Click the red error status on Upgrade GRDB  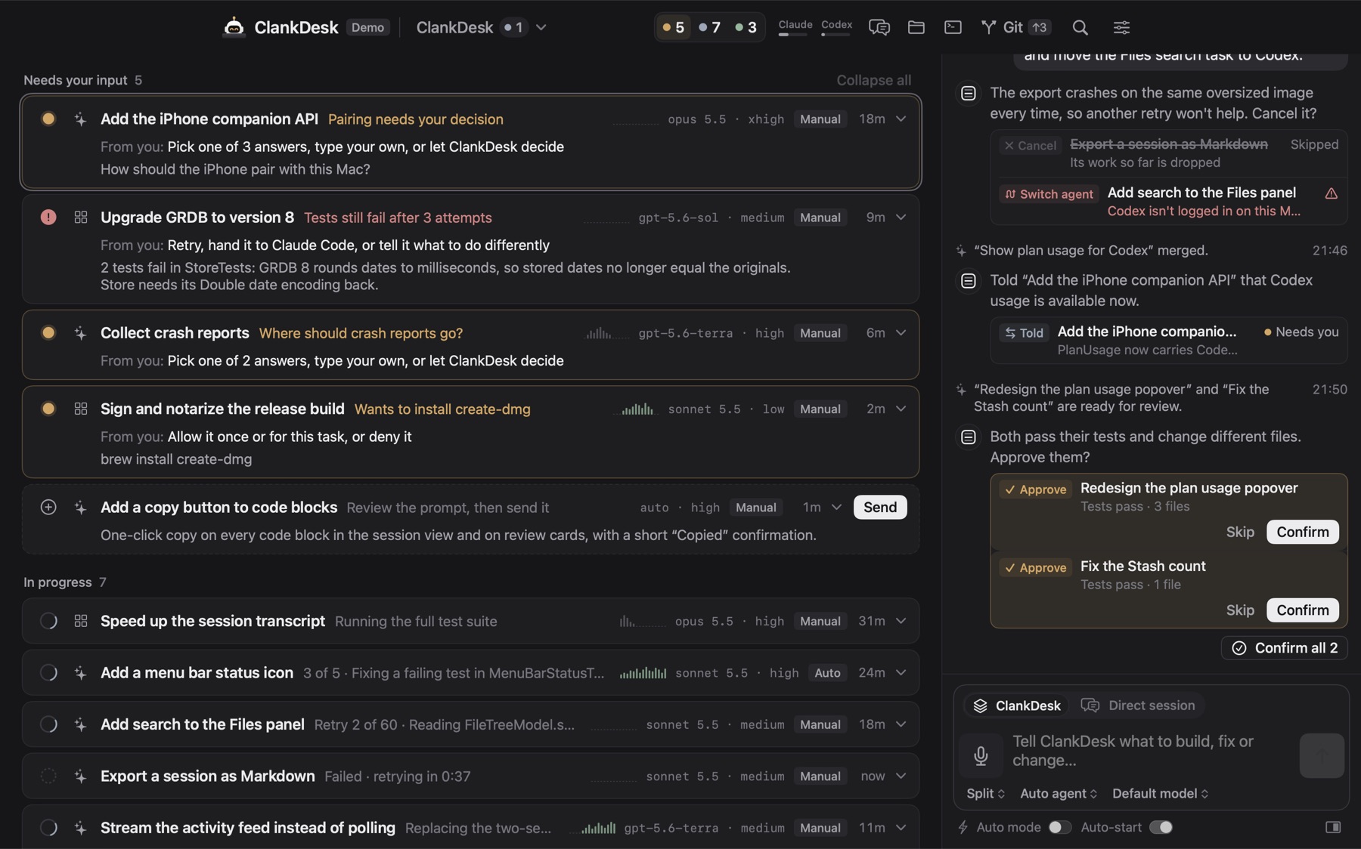click(x=48, y=218)
